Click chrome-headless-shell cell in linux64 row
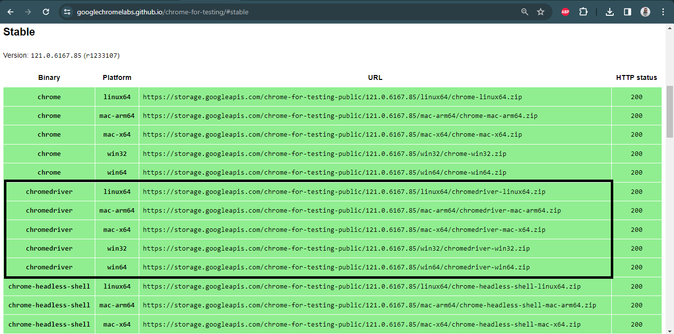Viewport: 674px width, 334px height. 49,287
